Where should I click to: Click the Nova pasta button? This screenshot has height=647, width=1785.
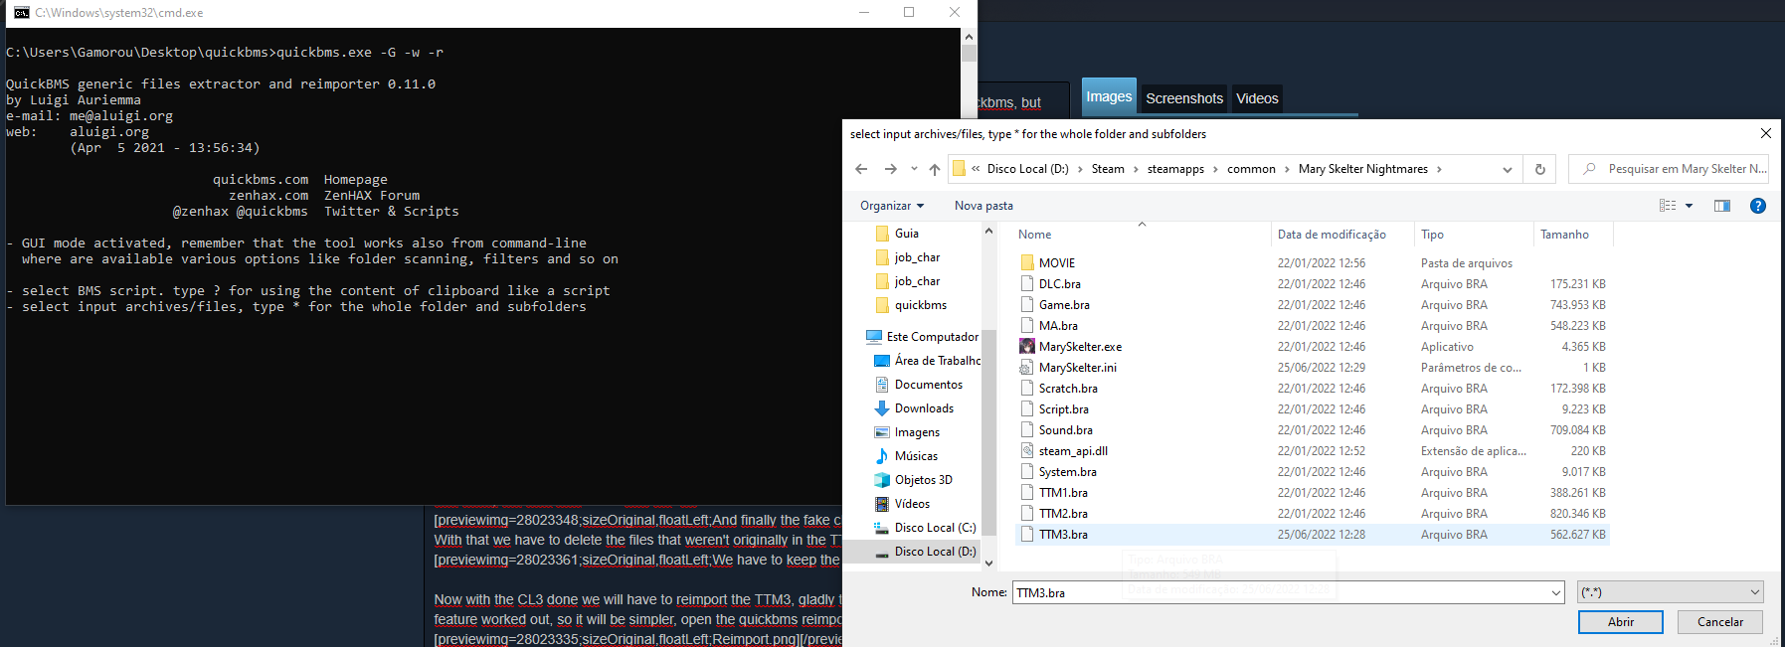[x=983, y=206]
